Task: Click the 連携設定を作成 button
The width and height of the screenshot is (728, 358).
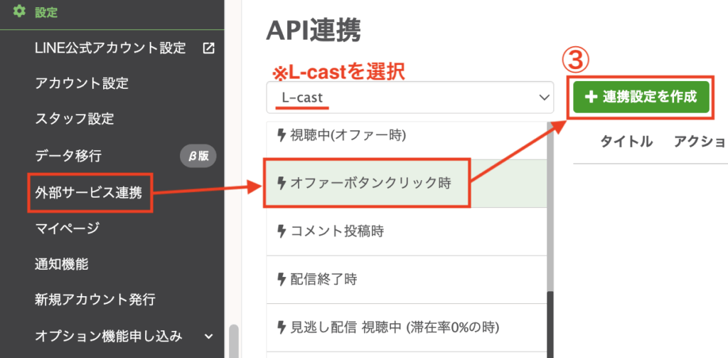Action: click(641, 98)
